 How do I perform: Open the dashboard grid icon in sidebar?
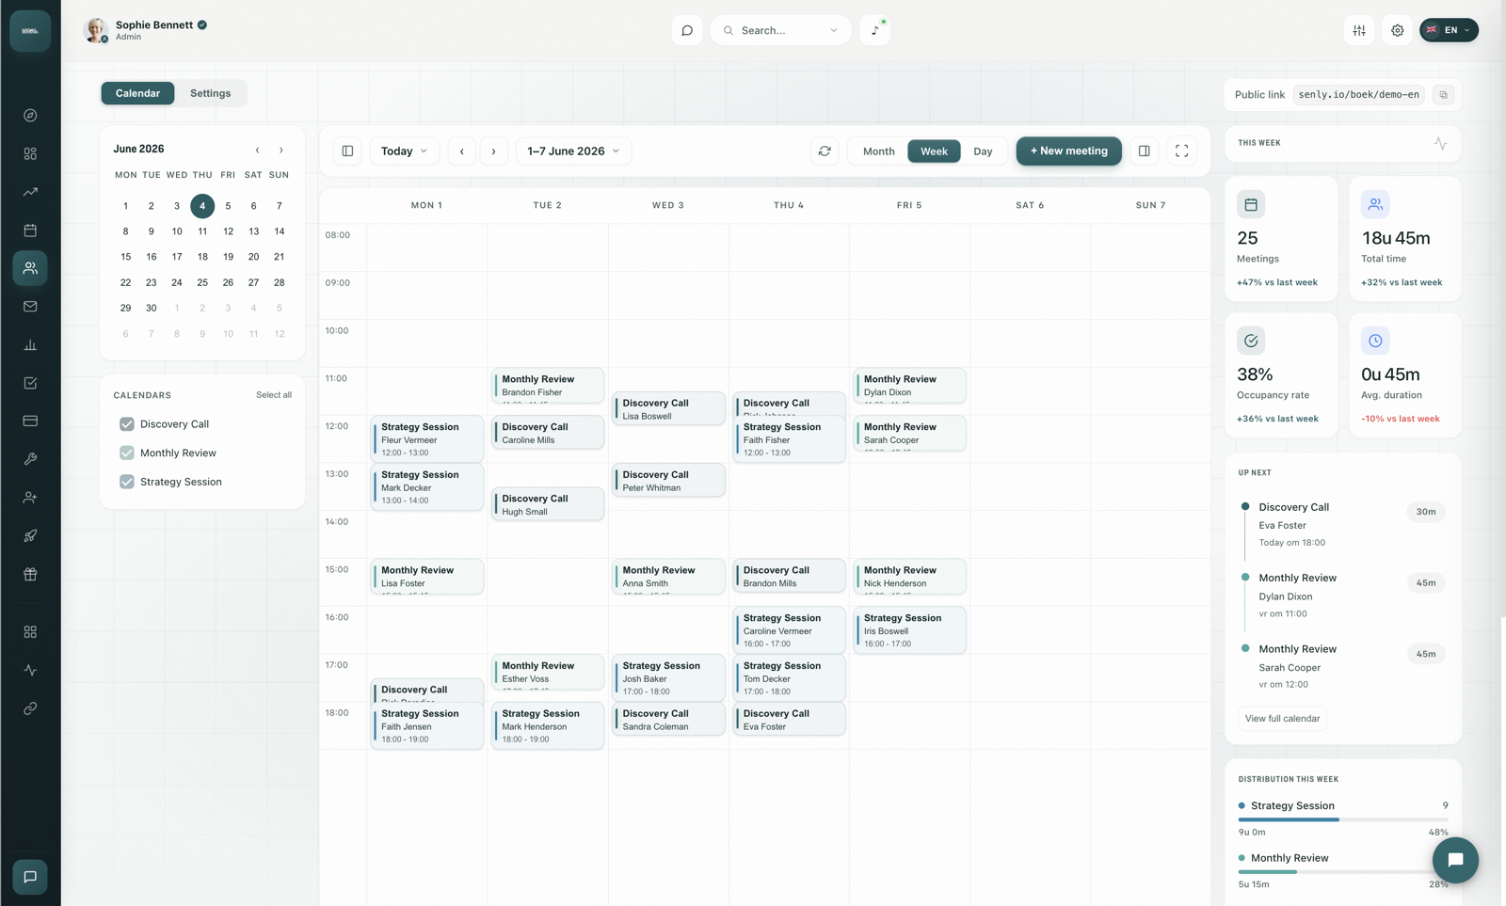(30, 153)
